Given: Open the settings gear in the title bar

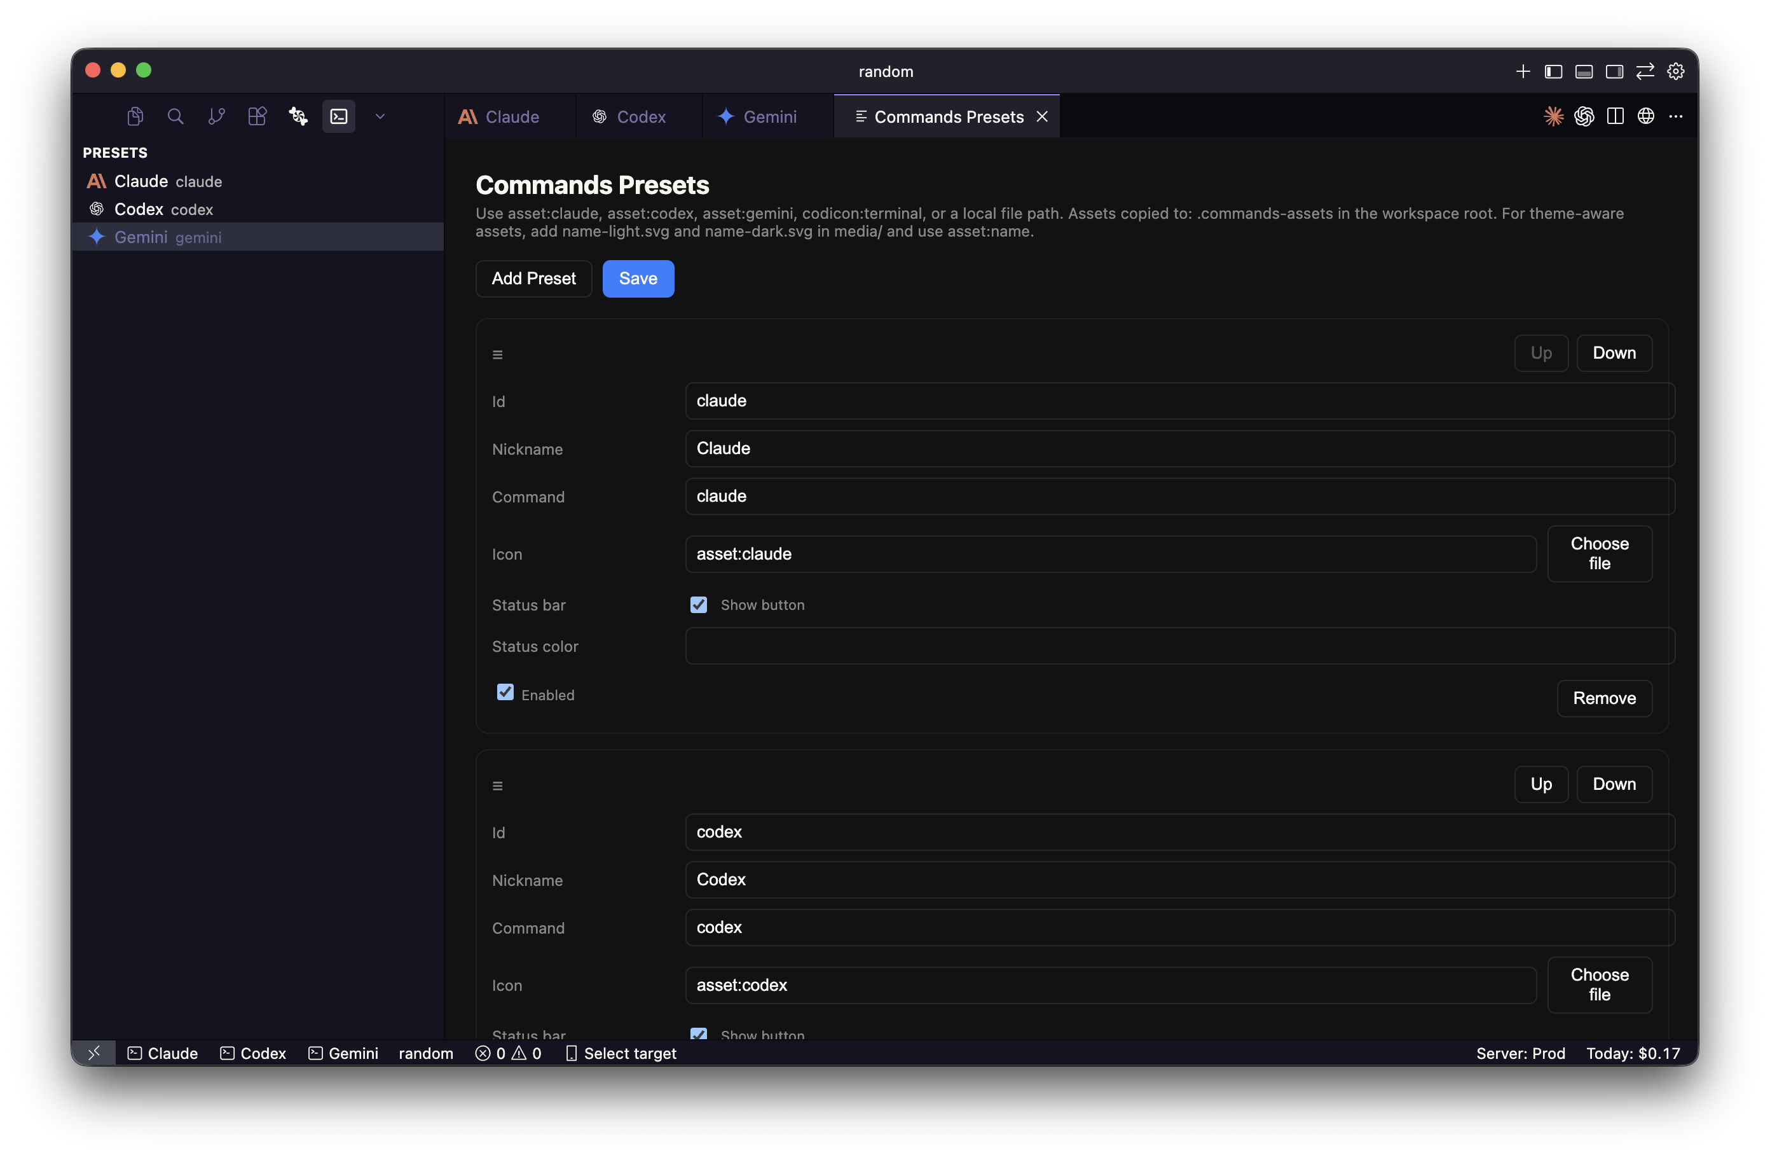Looking at the screenshot, I should 1677,71.
